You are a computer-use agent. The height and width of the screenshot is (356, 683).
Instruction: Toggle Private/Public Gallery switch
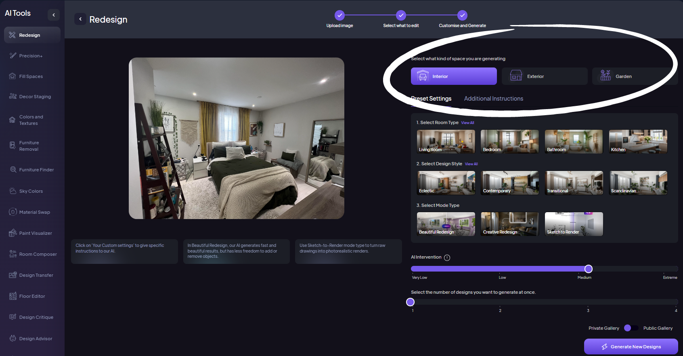(631, 328)
